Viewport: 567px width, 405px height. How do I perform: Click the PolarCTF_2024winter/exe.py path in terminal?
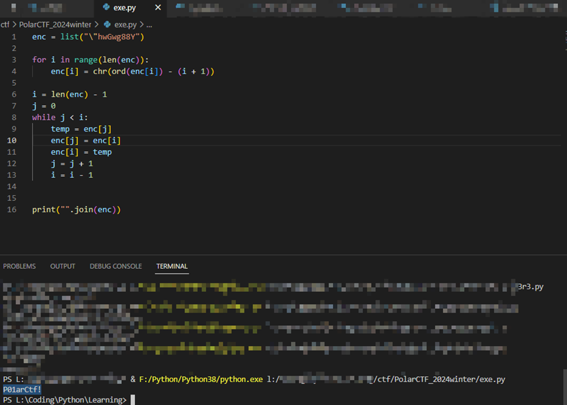point(446,379)
